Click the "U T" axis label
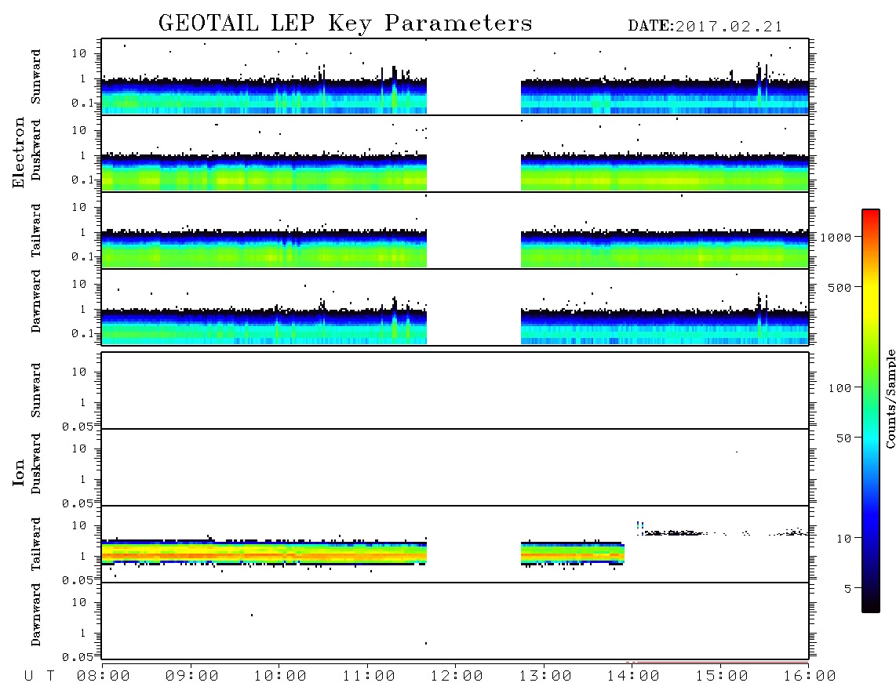 click(x=39, y=677)
